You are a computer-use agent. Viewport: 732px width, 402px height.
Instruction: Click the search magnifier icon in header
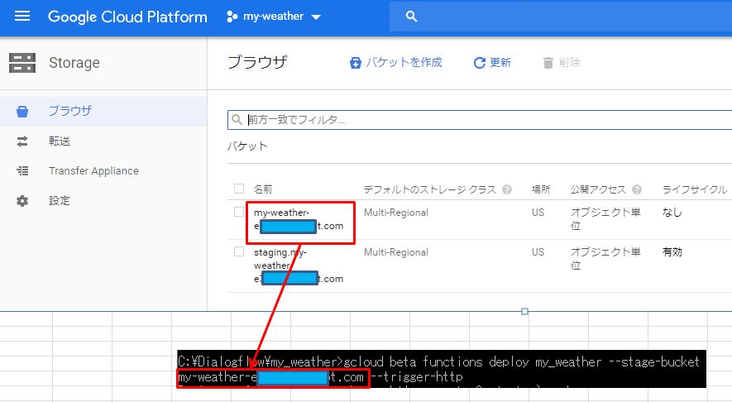(411, 17)
